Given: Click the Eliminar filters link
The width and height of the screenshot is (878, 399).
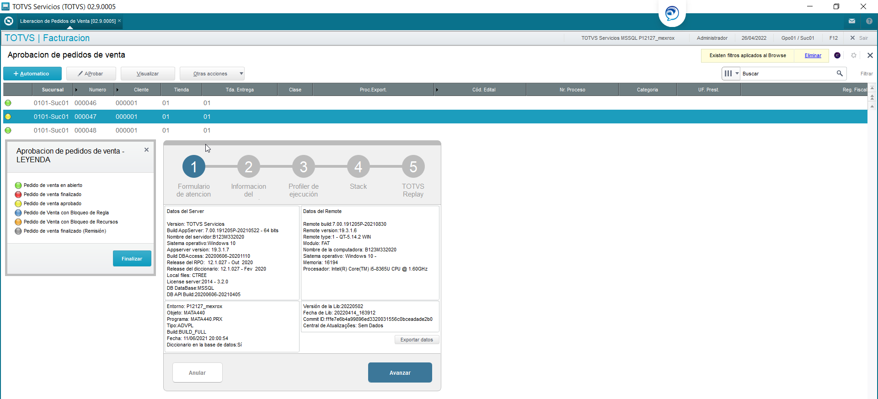Looking at the screenshot, I should pyautogui.click(x=813, y=55).
